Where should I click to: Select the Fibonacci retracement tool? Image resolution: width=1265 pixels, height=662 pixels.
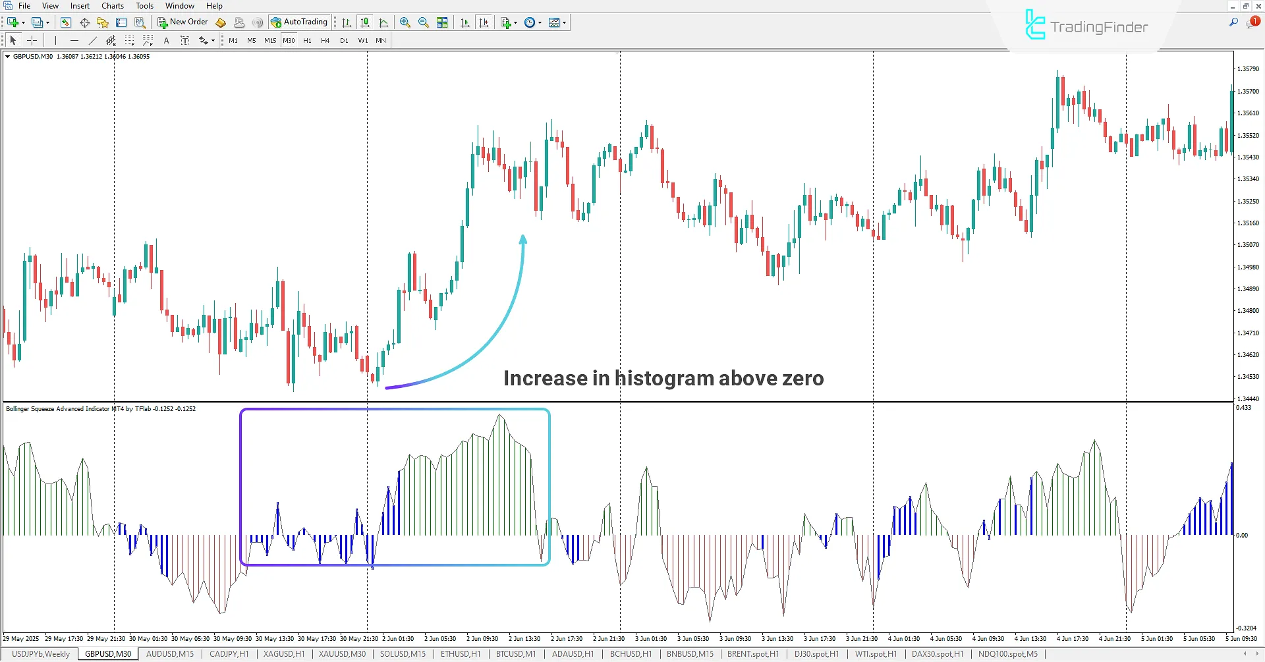tap(130, 40)
